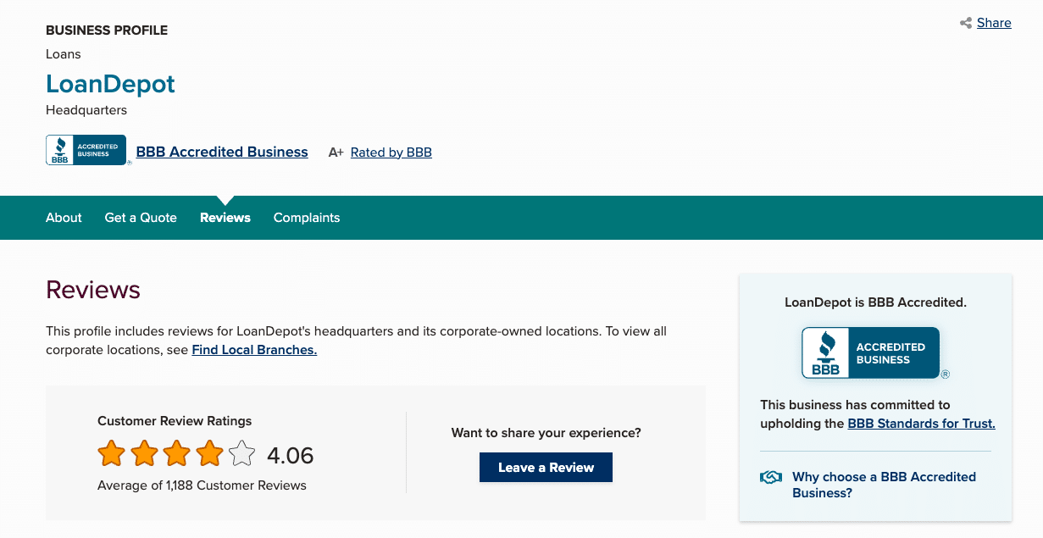Click the first orange rating star
Screen dimensions: 1043x538
(x=111, y=454)
